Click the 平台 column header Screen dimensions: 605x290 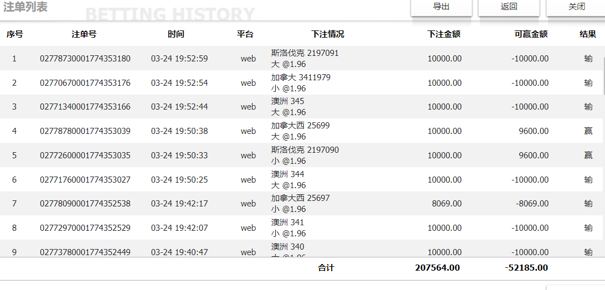point(245,34)
